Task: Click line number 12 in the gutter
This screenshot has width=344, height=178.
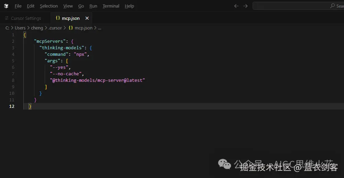Action: [x=12, y=106]
